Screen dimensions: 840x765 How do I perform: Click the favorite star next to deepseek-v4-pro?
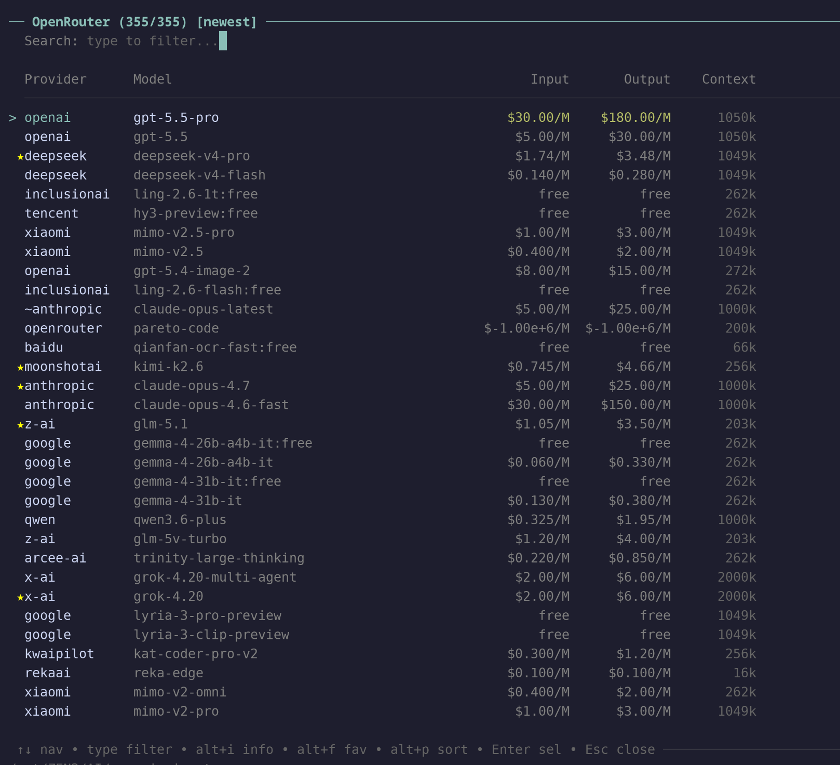pyautogui.click(x=21, y=157)
